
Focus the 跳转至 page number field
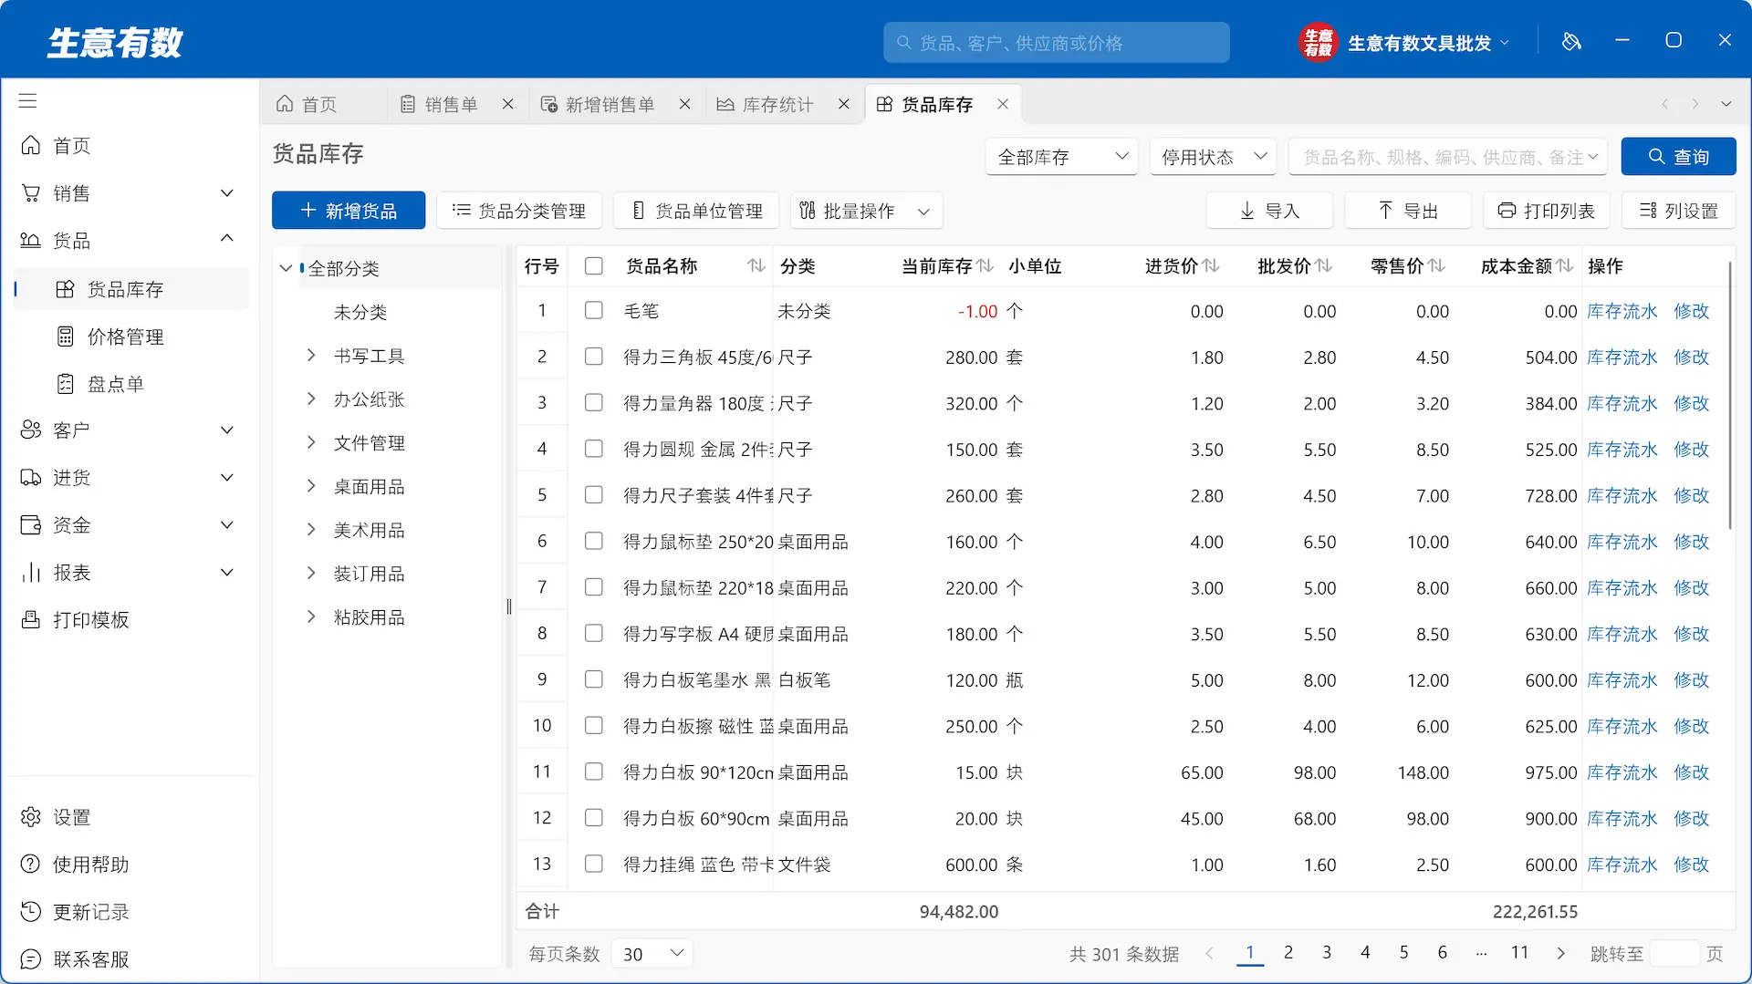[x=1674, y=954]
